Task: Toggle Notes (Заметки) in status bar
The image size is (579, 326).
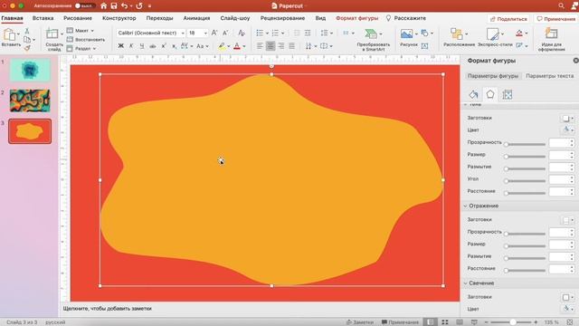Action: 360,322
